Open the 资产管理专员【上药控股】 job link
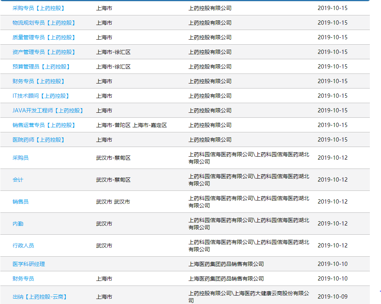 click(44, 52)
